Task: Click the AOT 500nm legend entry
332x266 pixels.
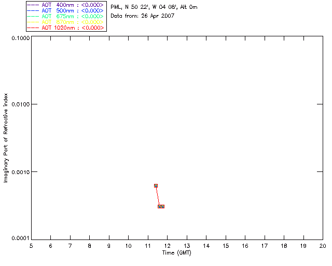Action: [65, 10]
